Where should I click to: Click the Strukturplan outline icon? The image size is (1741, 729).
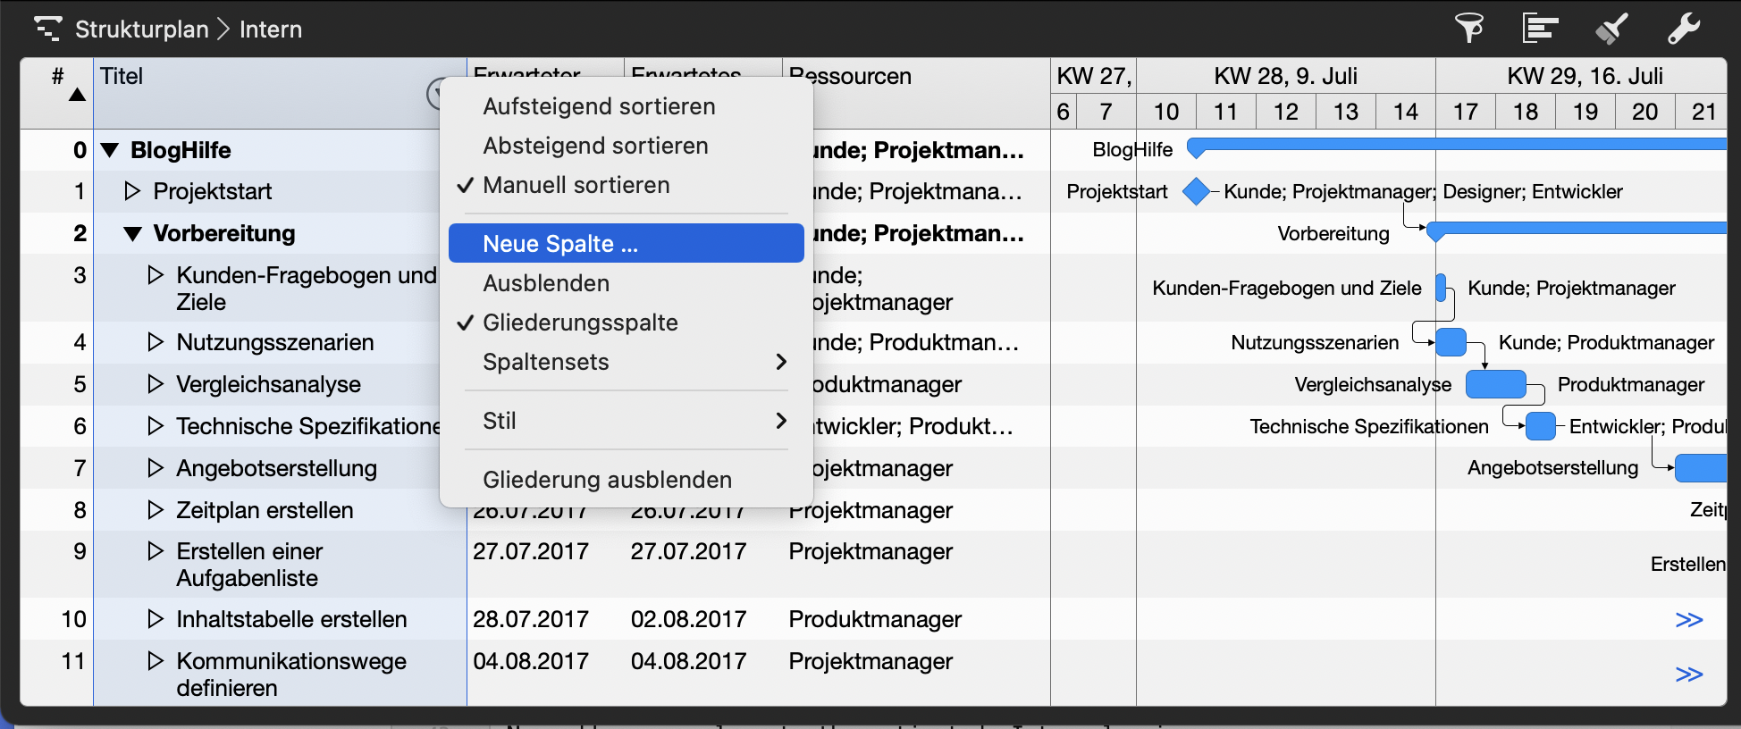click(47, 29)
